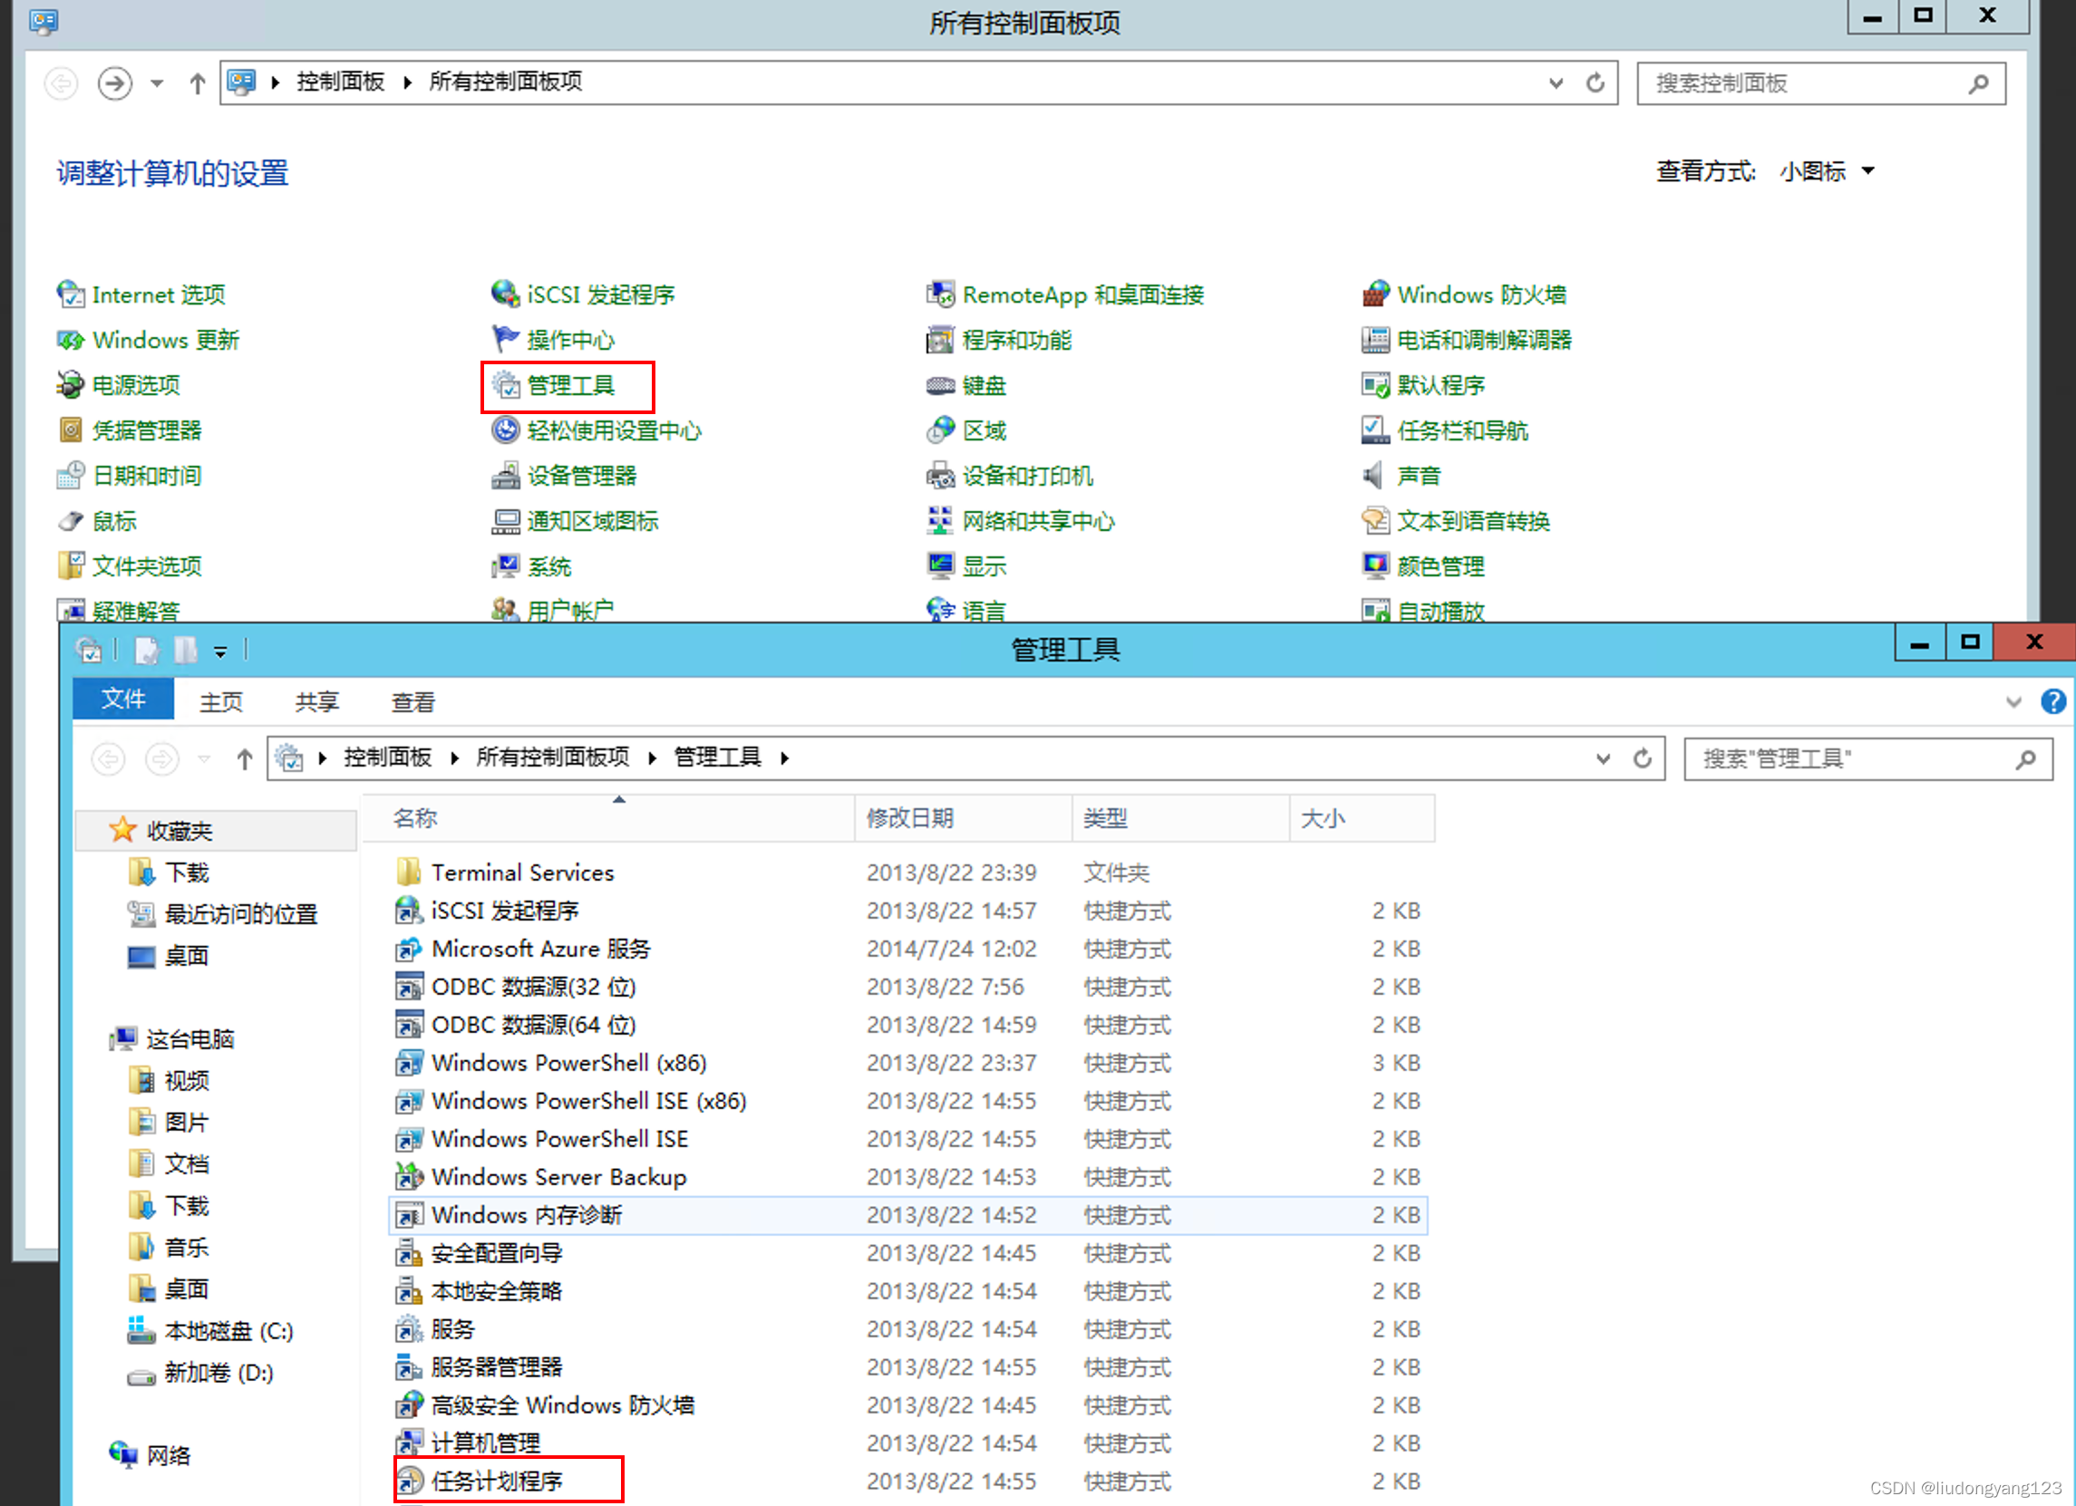The width and height of the screenshot is (2076, 1506).
Task: Open 凭据管理器 icon
Action: 71,430
